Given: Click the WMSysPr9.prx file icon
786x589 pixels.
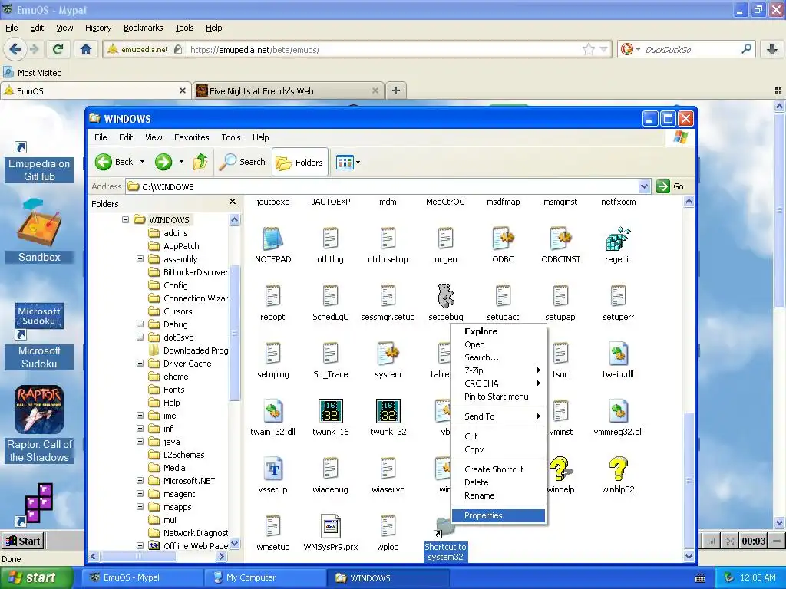Looking at the screenshot, I should coord(330,526).
